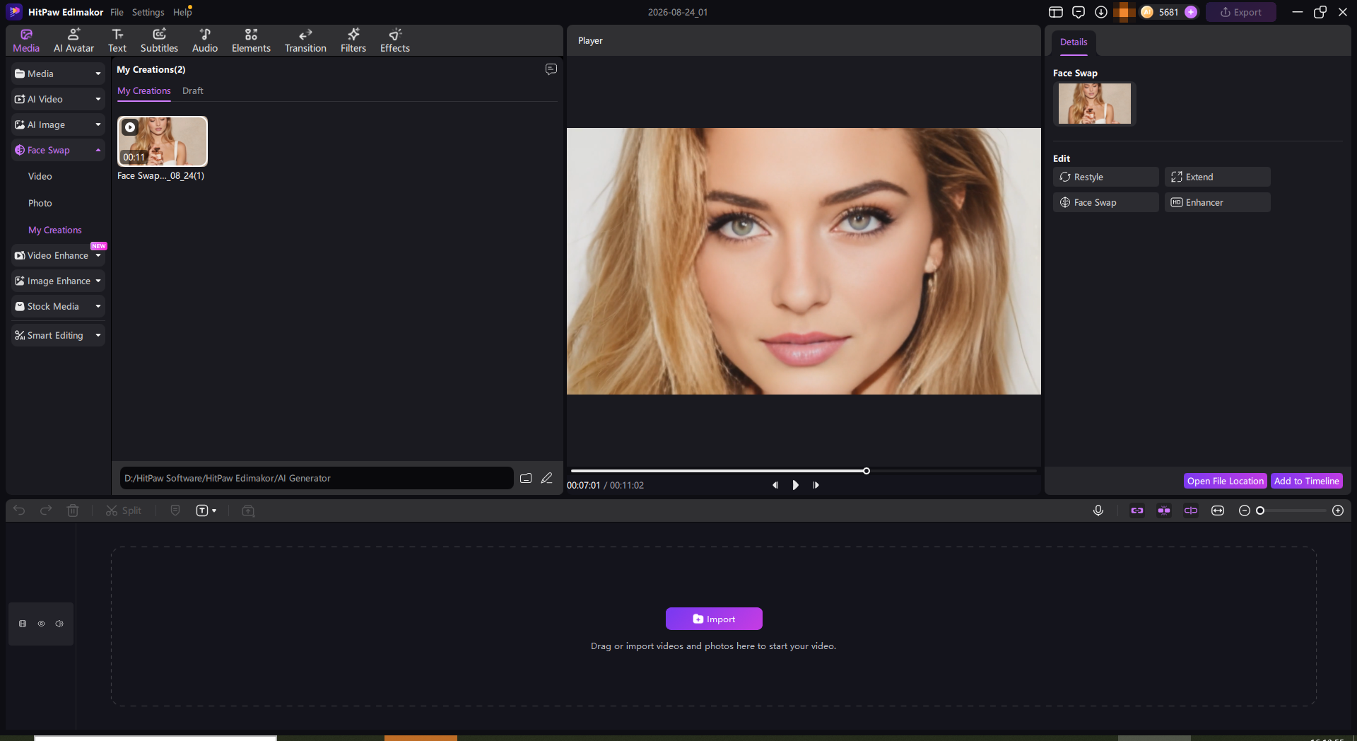The width and height of the screenshot is (1357, 741).
Task: Expand the Stock Media dropdown
Action: [x=58, y=306]
